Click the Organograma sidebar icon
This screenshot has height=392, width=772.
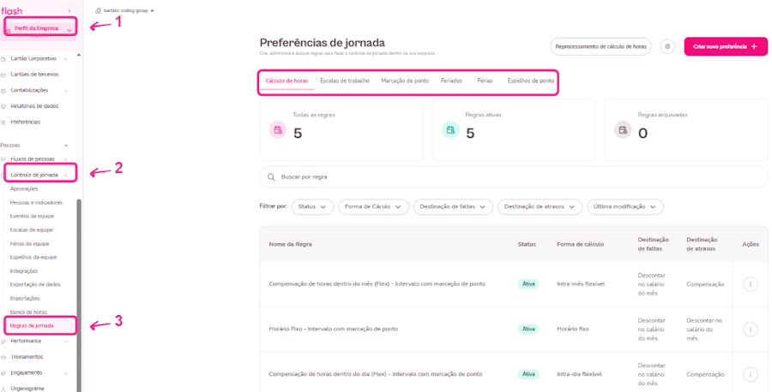pyautogui.click(x=3, y=388)
